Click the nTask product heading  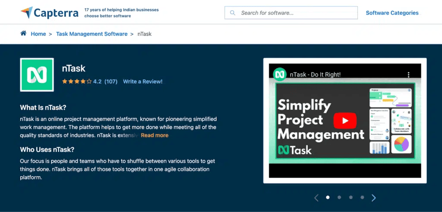73,68
